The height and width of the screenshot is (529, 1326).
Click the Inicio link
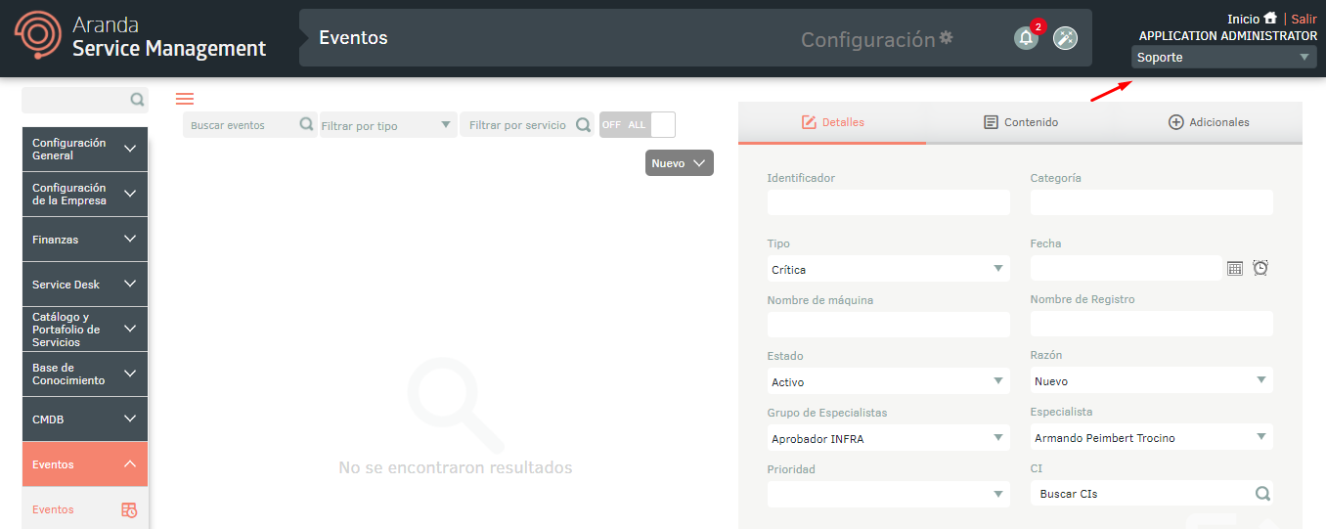pyautogui.click(x=1243, y=19)
